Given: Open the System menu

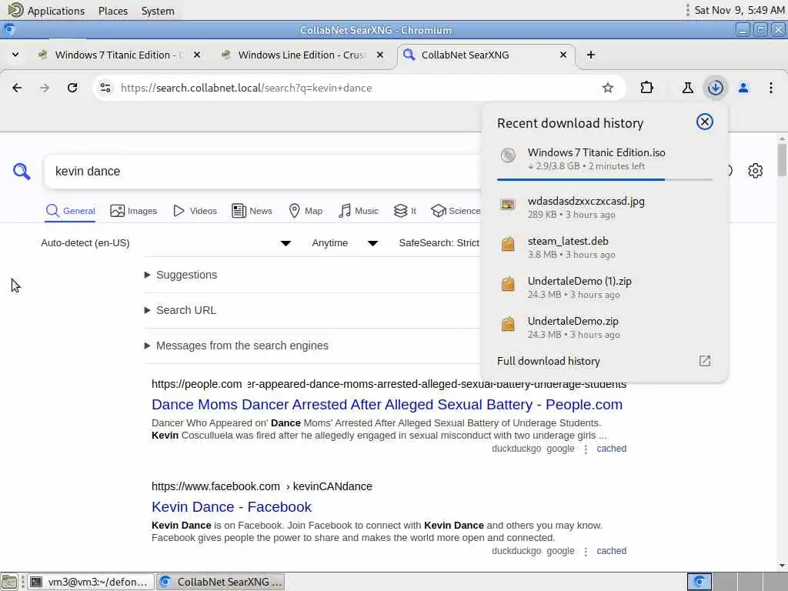Looking at the screenshot, I should [158, 11].
